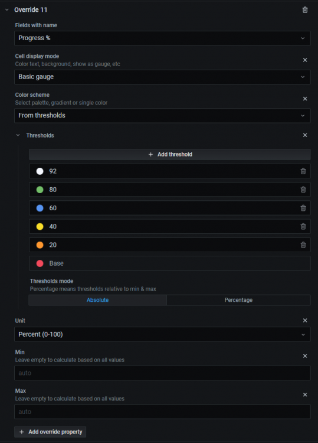
Task: Change the yellow color of threshold 40
Action: pos(40,227)
